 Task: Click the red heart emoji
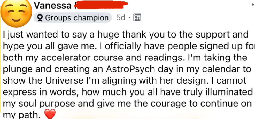tap(50, 114)
